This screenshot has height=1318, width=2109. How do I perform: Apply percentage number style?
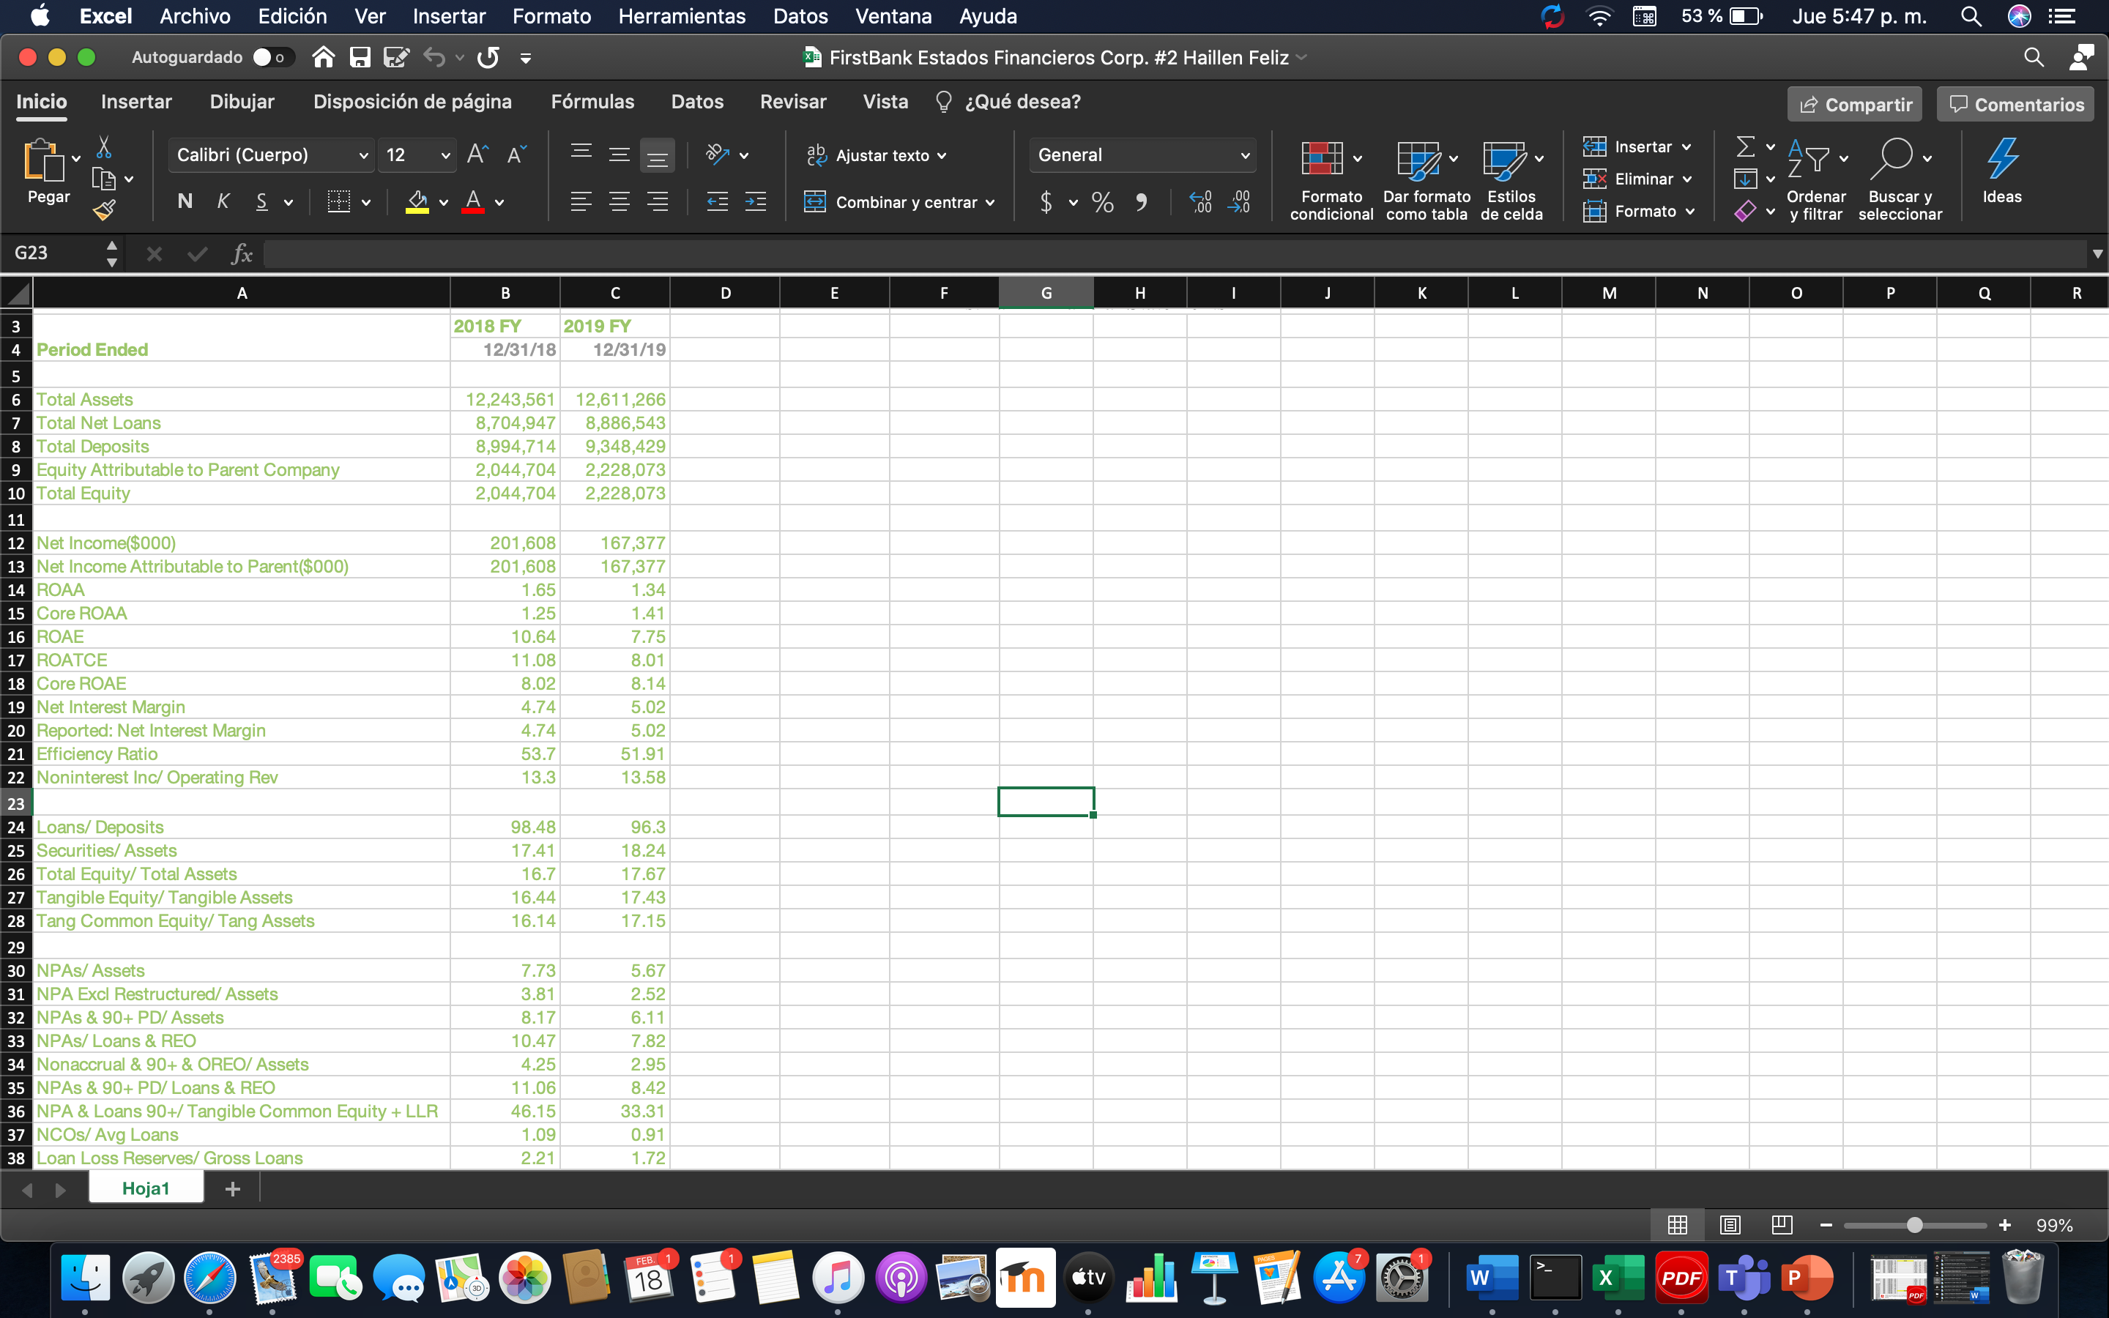(1101, 201)
